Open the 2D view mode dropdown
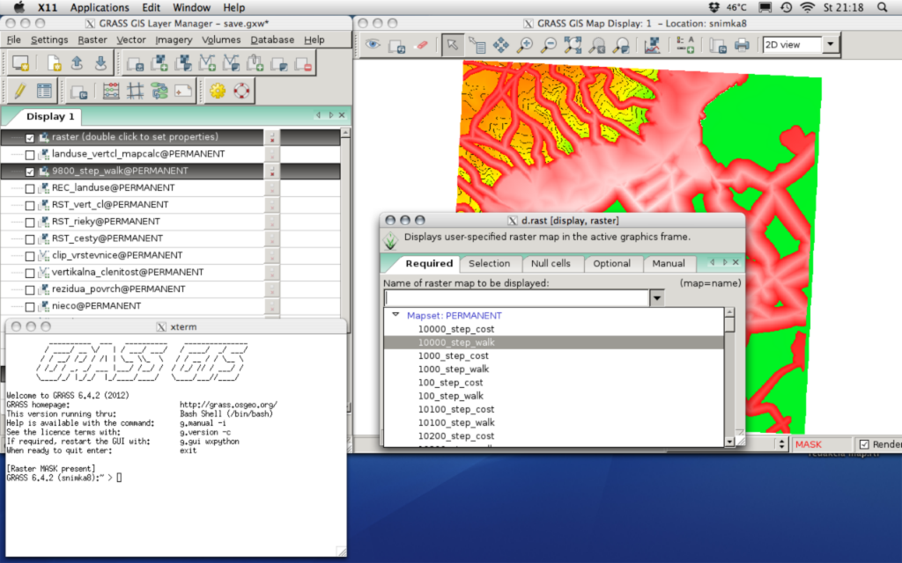Viewport: 902px width, 563px height. tap(831, 45)
